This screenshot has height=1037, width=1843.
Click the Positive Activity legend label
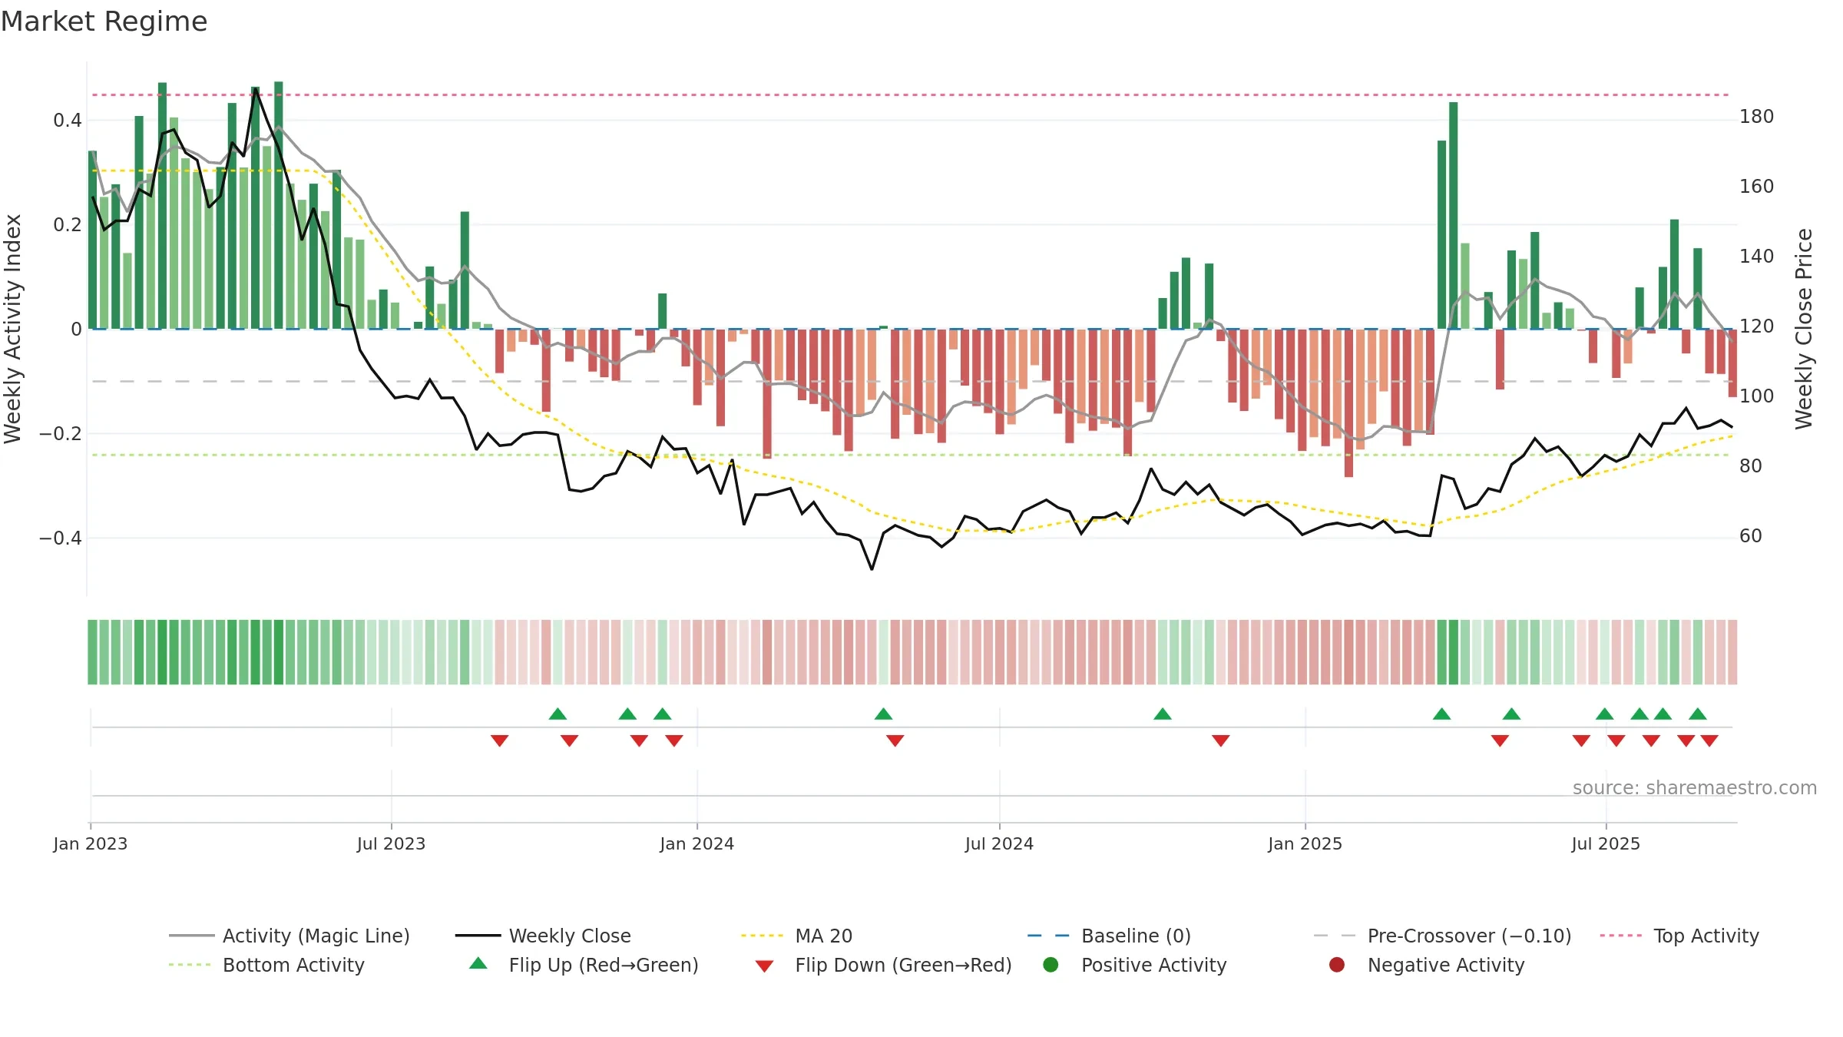pos(1153,965)
